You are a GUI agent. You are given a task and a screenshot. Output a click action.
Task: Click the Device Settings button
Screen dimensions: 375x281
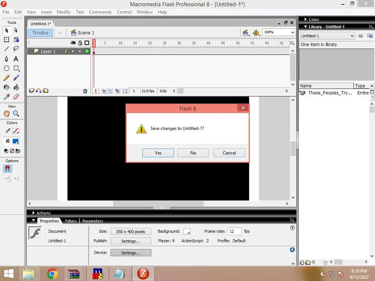point(131,253)
